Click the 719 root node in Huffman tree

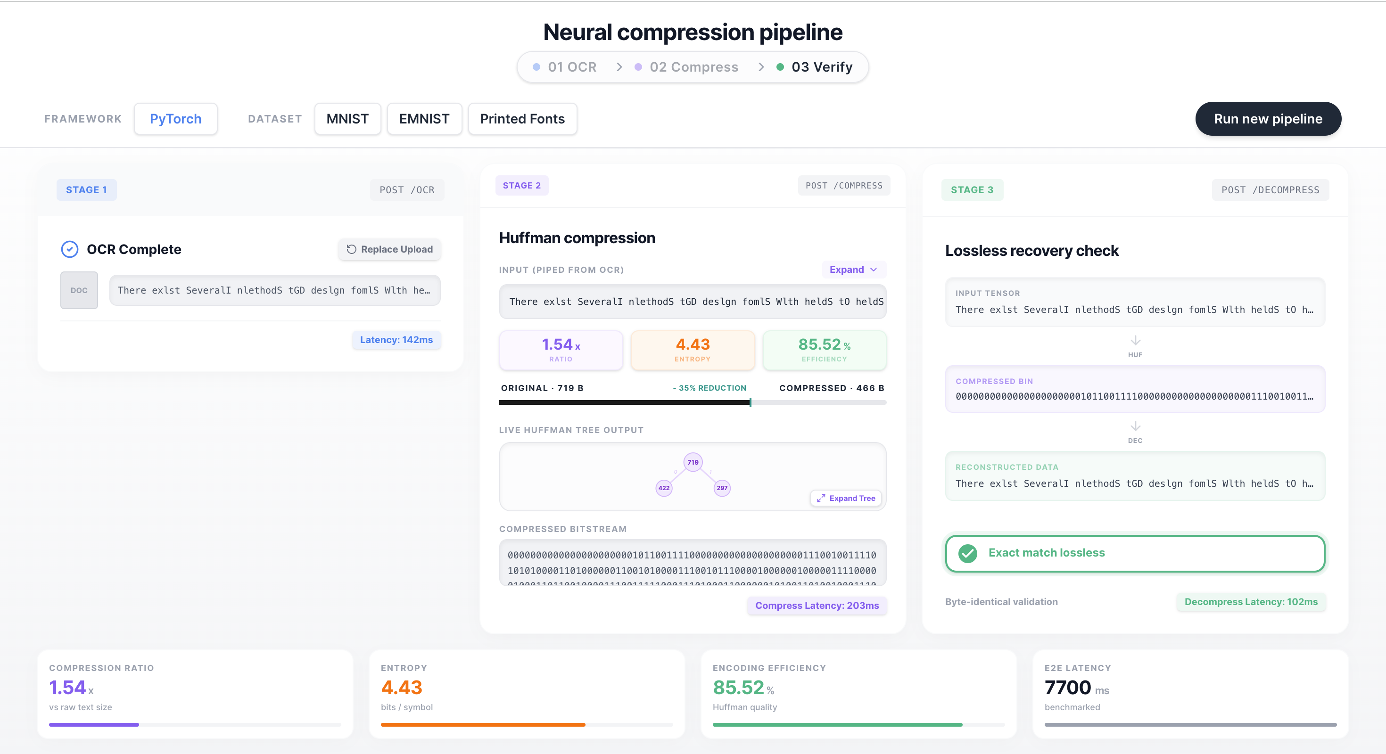click(693, 462)
